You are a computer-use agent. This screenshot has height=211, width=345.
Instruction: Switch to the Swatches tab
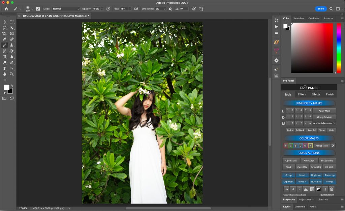coord(299,19)
